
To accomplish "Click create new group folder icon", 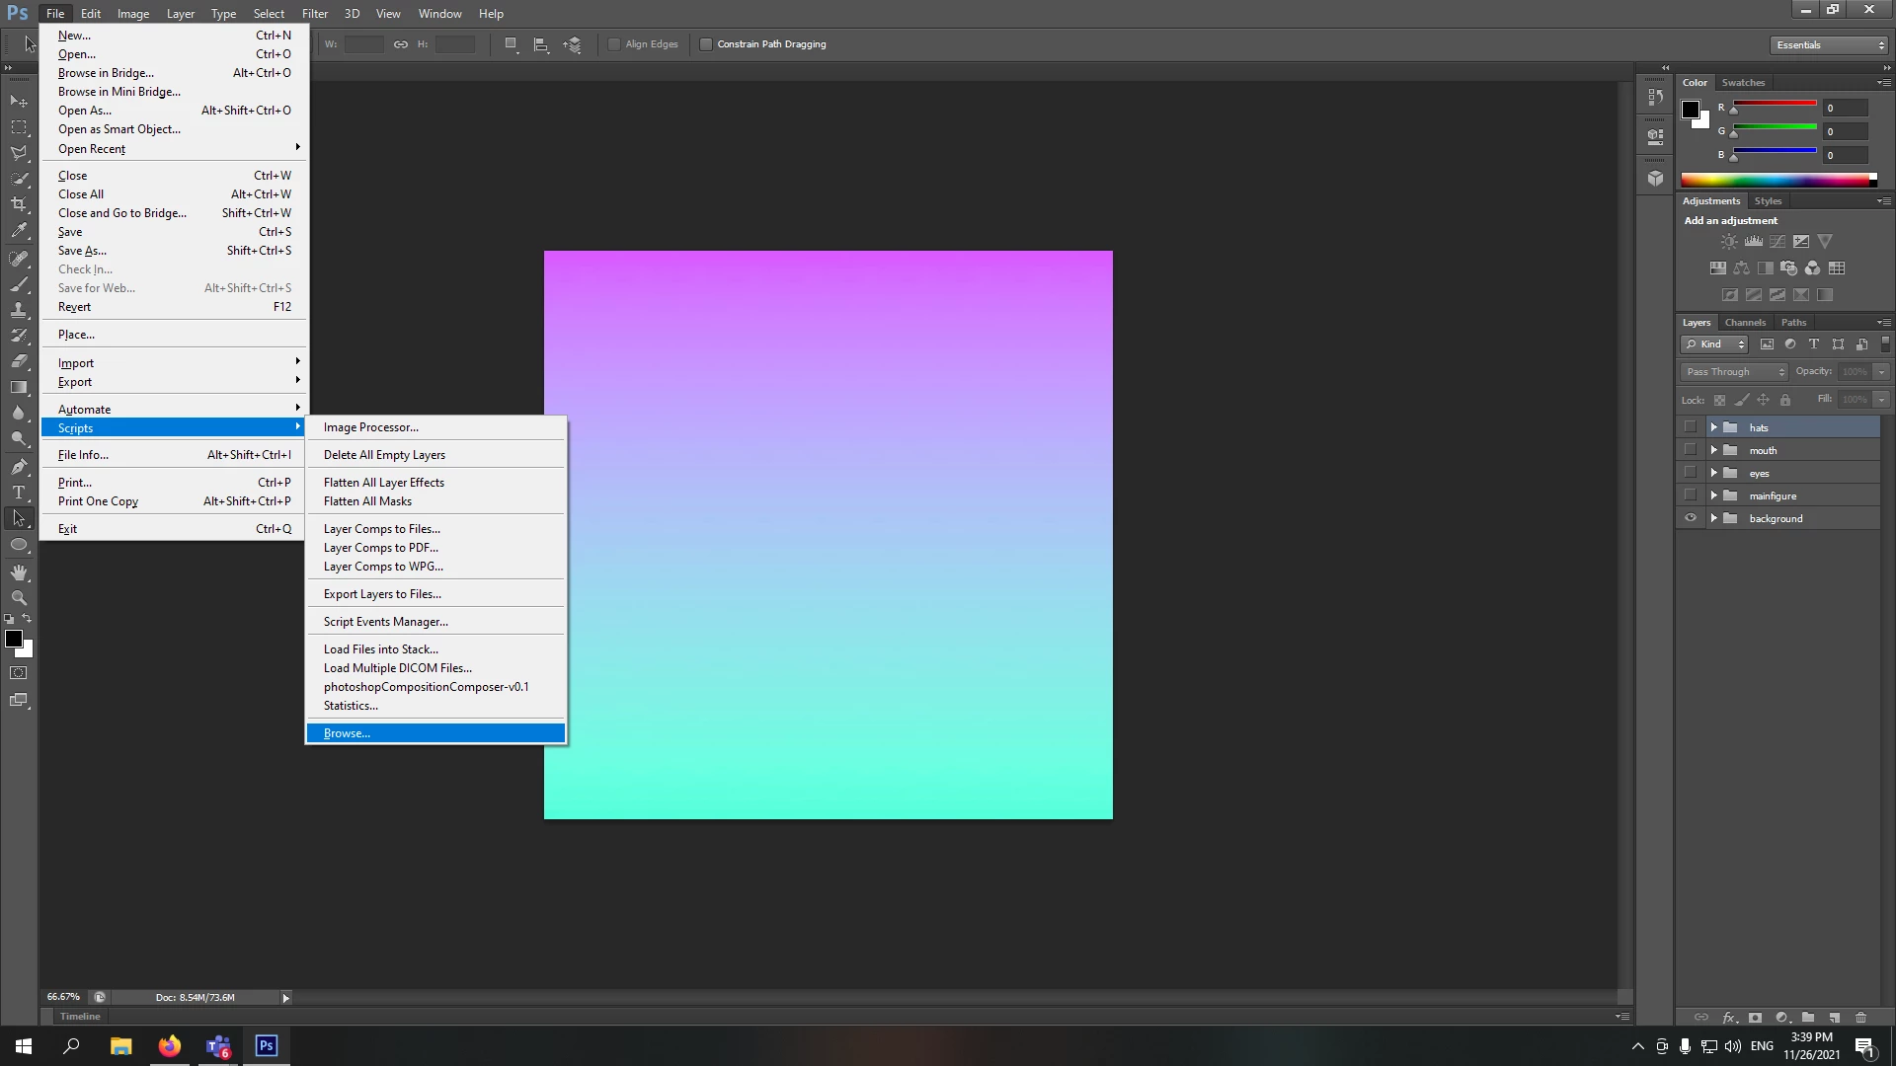I will click(x=1807, y=1018).
